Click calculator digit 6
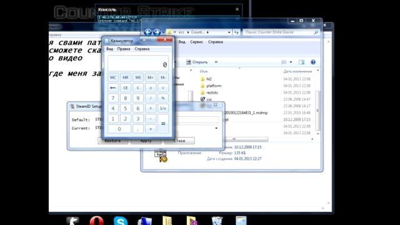The height and width of the screenshot is (225, 400). 138,108
